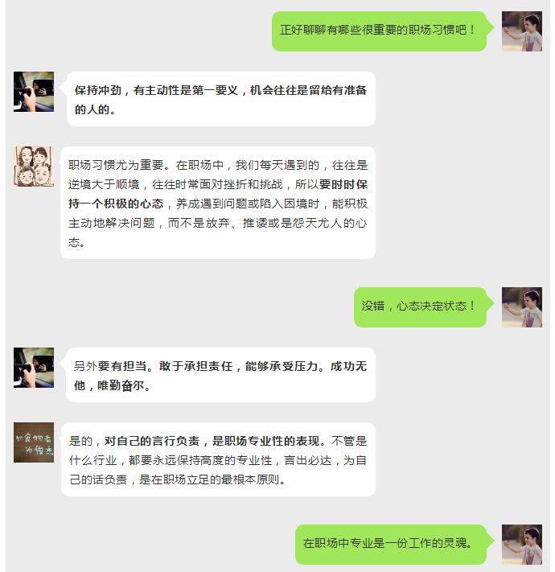Click the phrase "的人的。" in the second message
The image size is (555, 572).
coord(95,109)
